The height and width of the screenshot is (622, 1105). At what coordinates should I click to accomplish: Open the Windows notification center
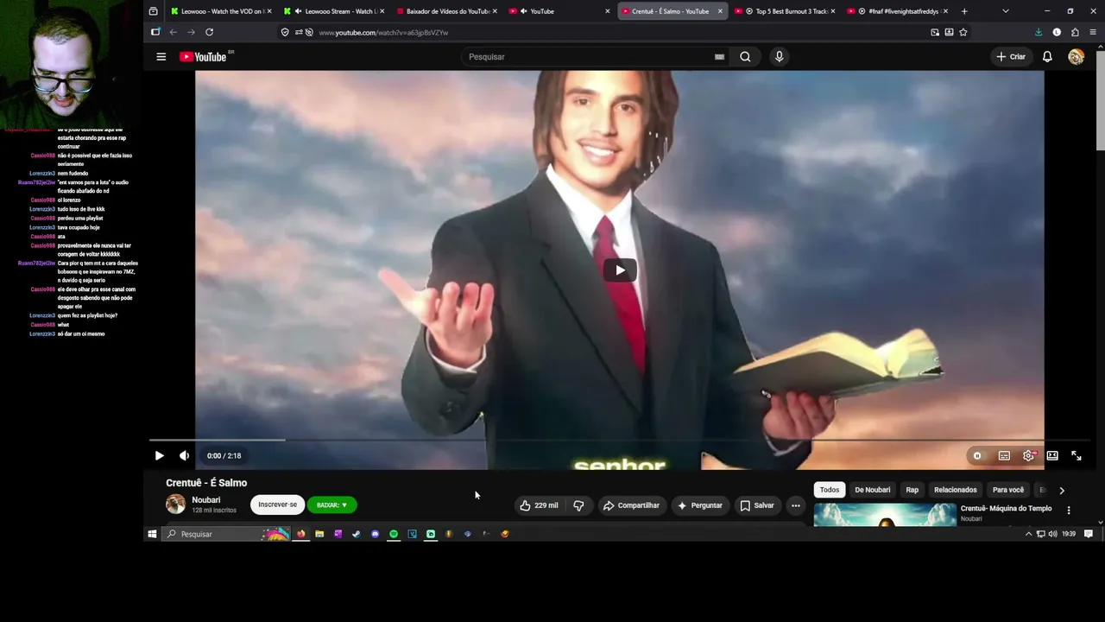(x=1089, y=534)
